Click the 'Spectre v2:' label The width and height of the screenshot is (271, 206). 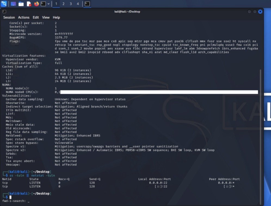coord(16,150)
